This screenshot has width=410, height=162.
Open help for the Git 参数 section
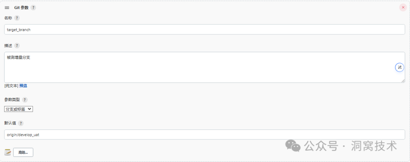pyautogui.click(x=33, y=8)
